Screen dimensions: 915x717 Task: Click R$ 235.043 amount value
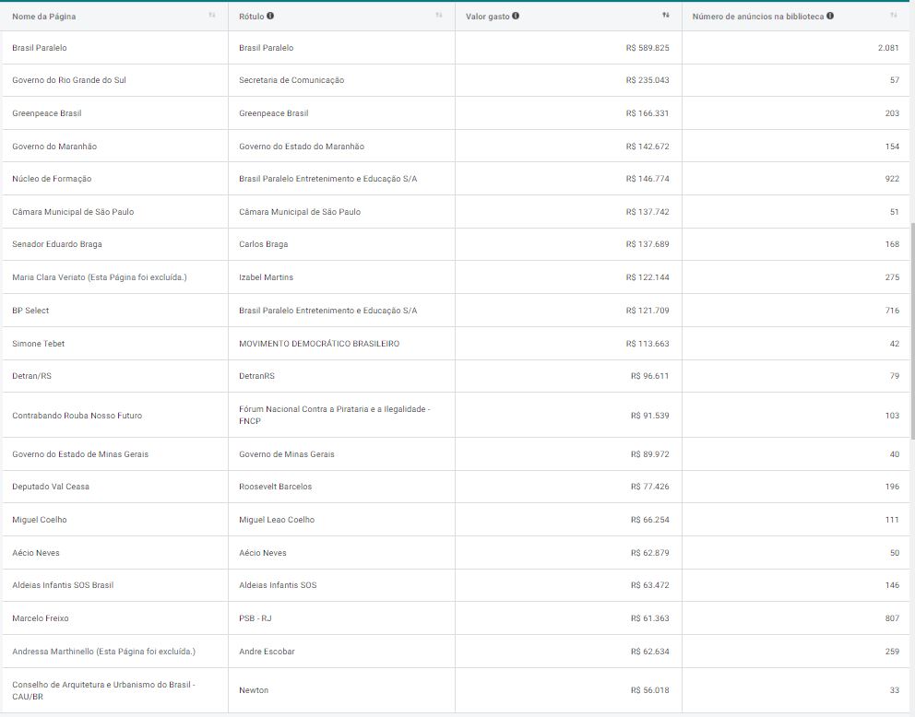(x=648, y=80)
